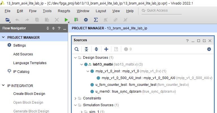Image resolution: width=217 pixels, height=113 pixels.
Task: Select the Constraints folder label
Action: click(x=92, y=98)
